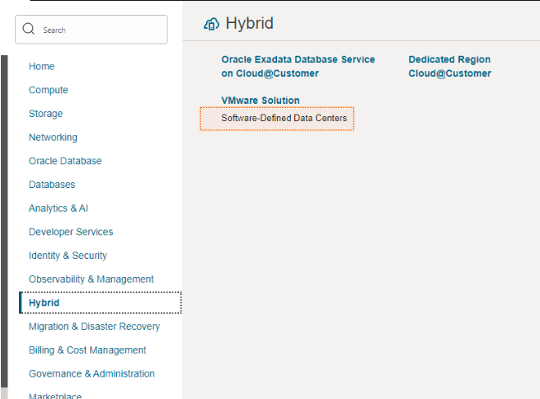This screenshot has width=540, height=399.
Task: Select the Databases menu item
Action: tap(52, 185)
